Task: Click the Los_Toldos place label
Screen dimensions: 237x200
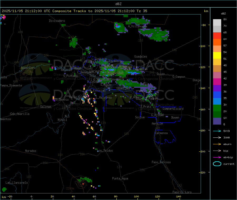Action: [x=105, y=151]
